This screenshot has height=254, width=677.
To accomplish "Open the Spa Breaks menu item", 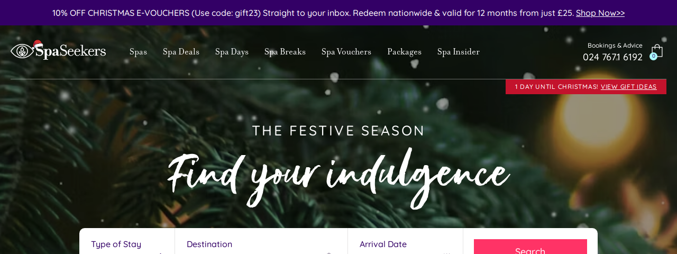I will tap(285, 52).
